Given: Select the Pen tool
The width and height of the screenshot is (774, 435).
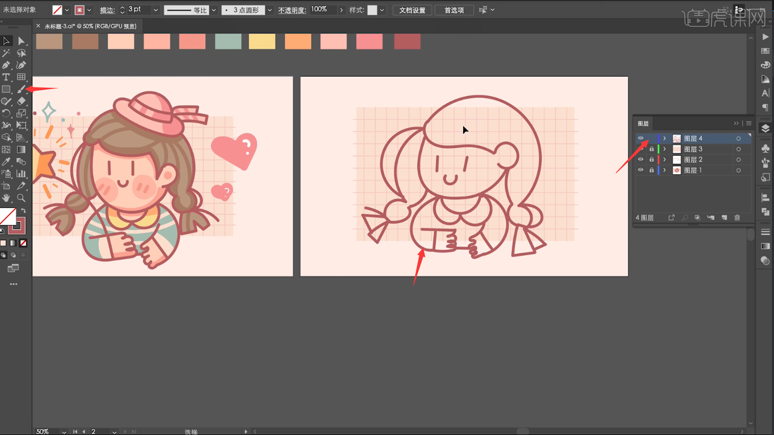Looking at the screenshot, I should (x=6, y=65).
